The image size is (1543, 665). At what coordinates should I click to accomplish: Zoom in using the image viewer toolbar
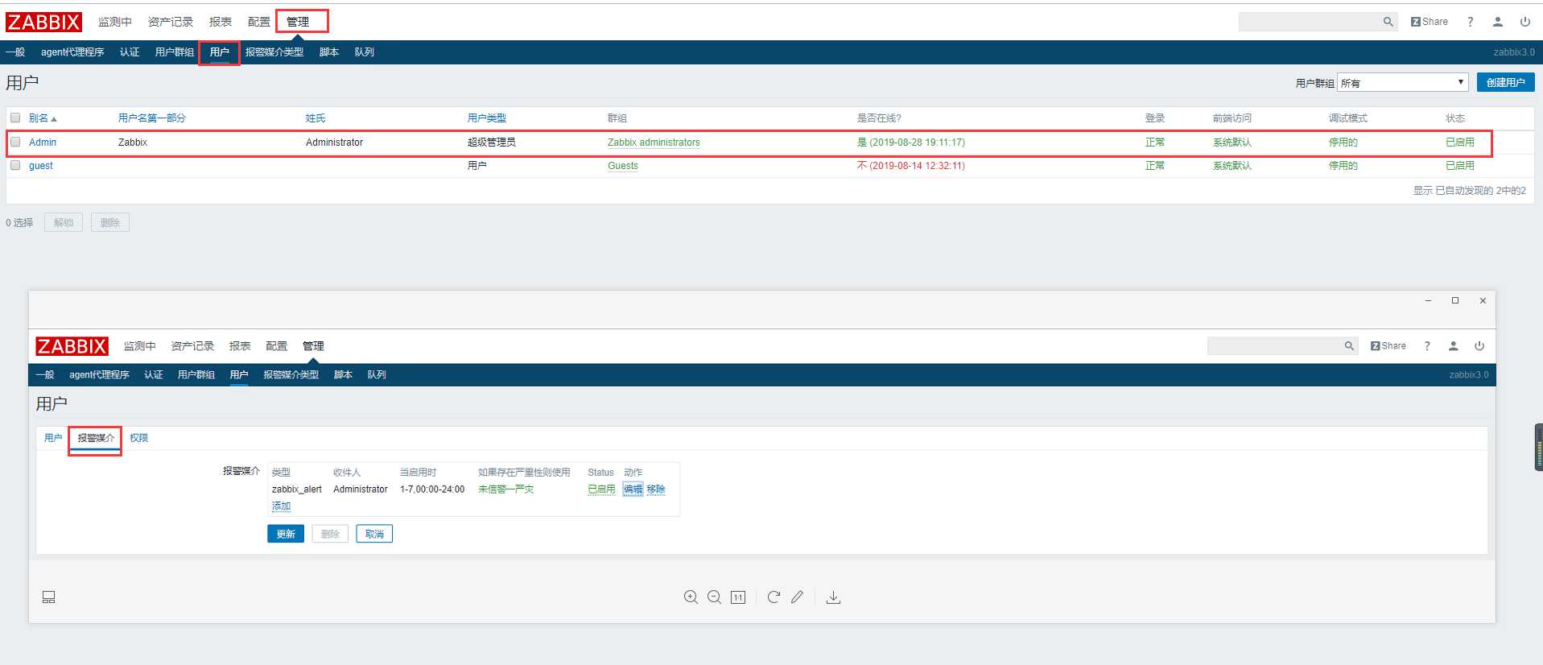(x=691, y=597)
